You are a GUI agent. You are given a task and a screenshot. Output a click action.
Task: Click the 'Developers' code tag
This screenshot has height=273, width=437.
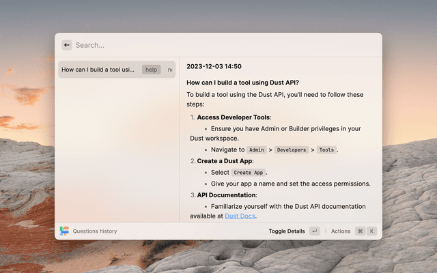coord(291,149)
